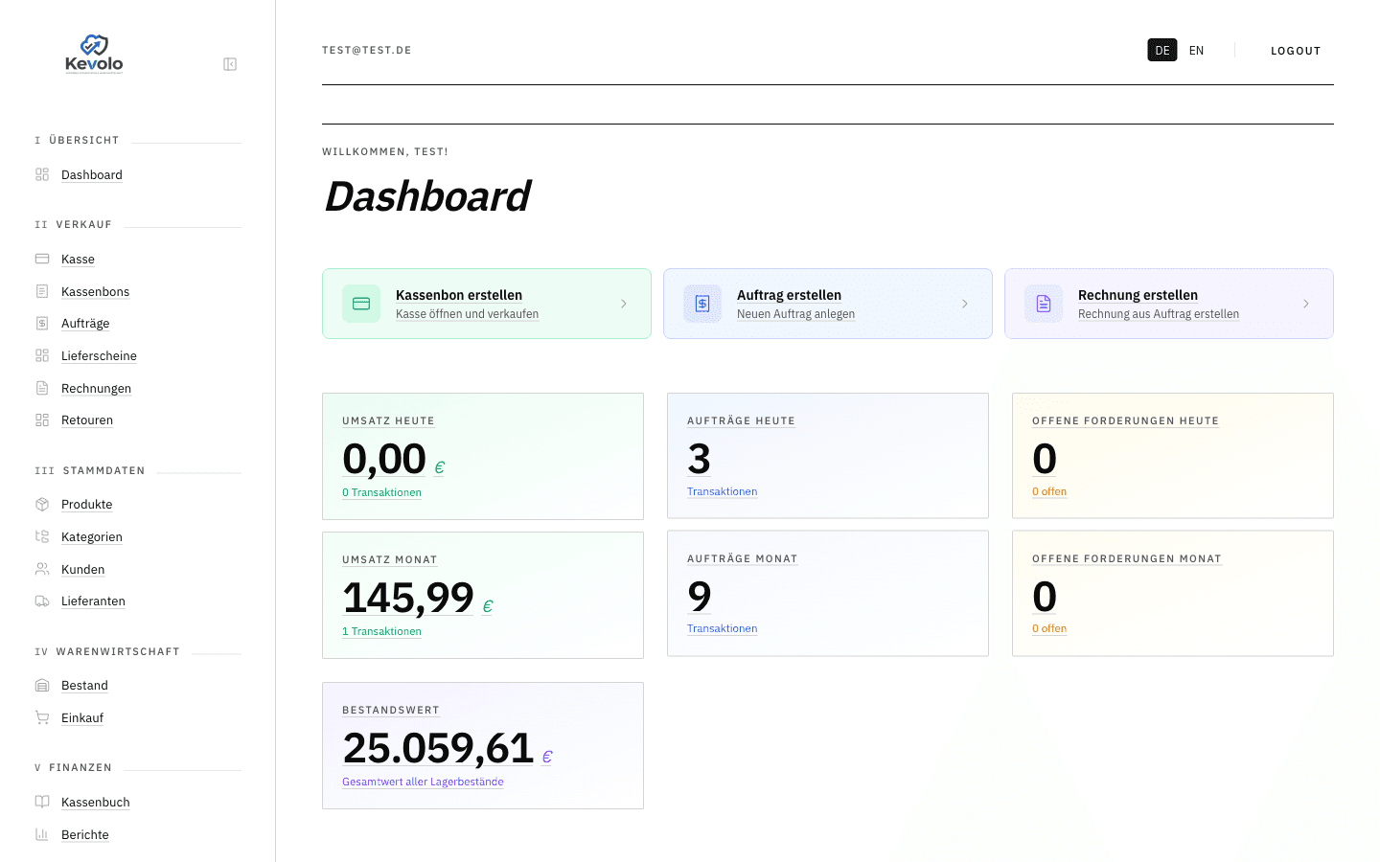Click 'Gesamtwert aller Lagerbestände' link
This screenshot has height=862, width=1380.
point(423,782)
